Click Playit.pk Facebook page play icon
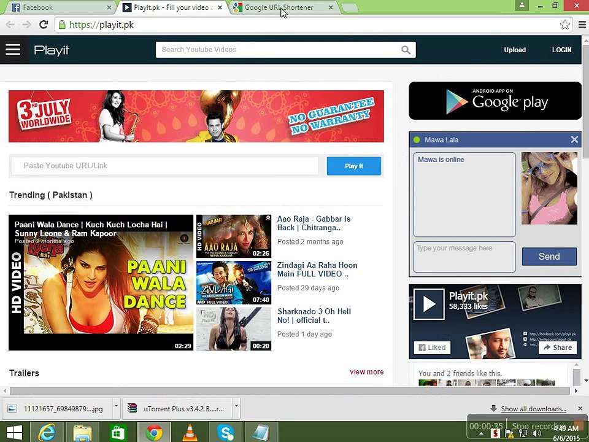 point(429,304)
